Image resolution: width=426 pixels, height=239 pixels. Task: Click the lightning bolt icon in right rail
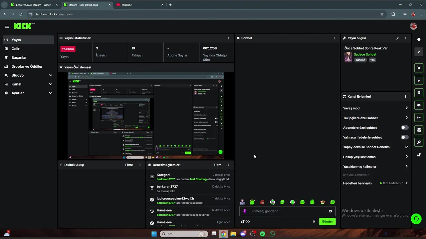[x=419, y=80]
